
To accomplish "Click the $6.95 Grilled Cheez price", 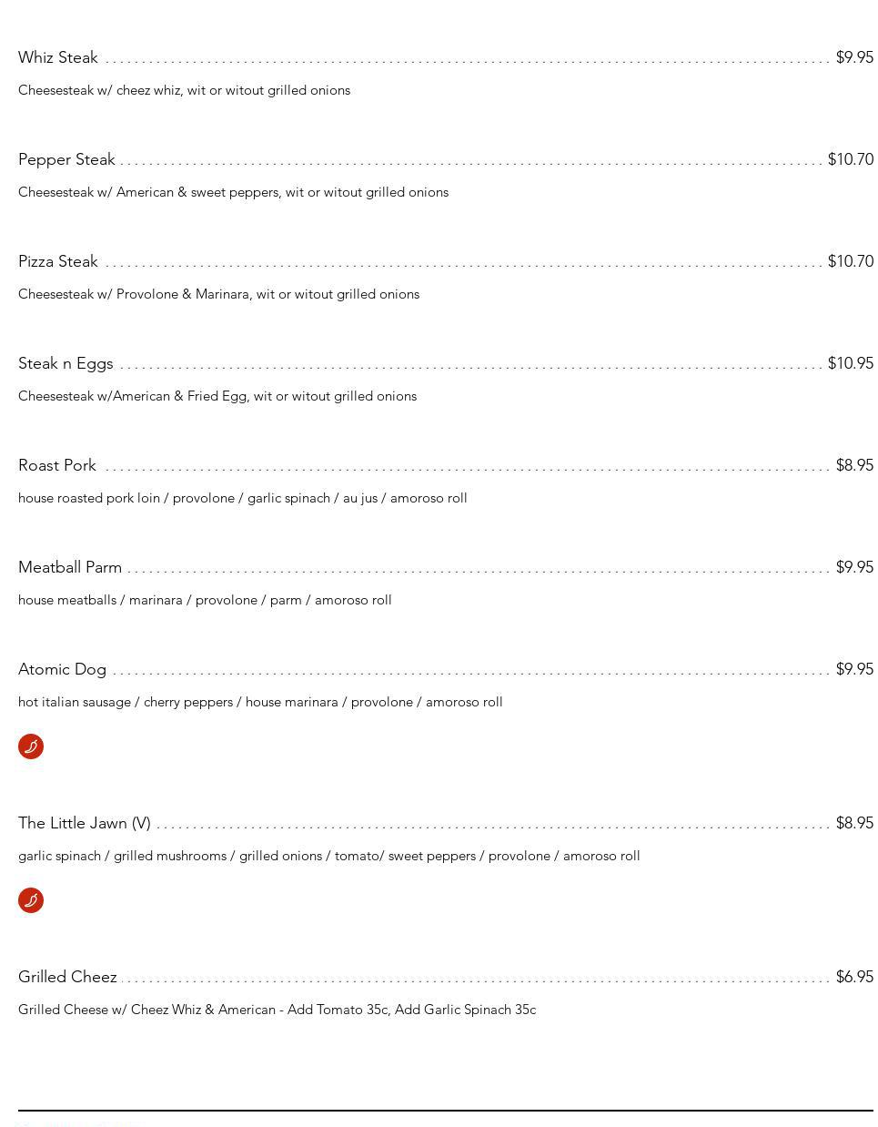I will (854, 977).
